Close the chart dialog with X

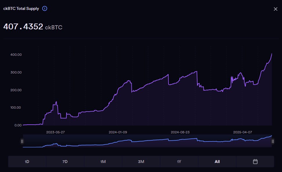coord(275,9)
